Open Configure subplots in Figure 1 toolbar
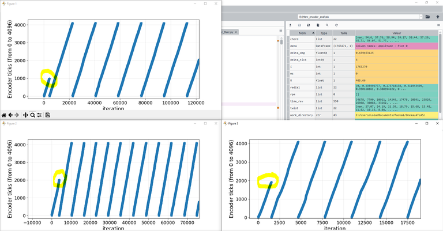This screenshot has height=231, width=443. tap(39, 115)
